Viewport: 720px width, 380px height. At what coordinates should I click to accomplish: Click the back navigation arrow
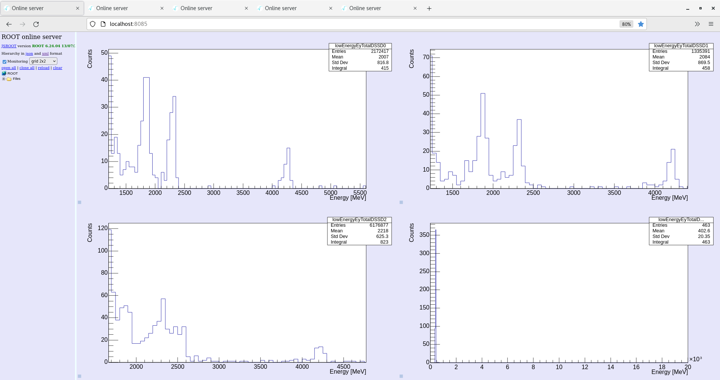(9, 24)
